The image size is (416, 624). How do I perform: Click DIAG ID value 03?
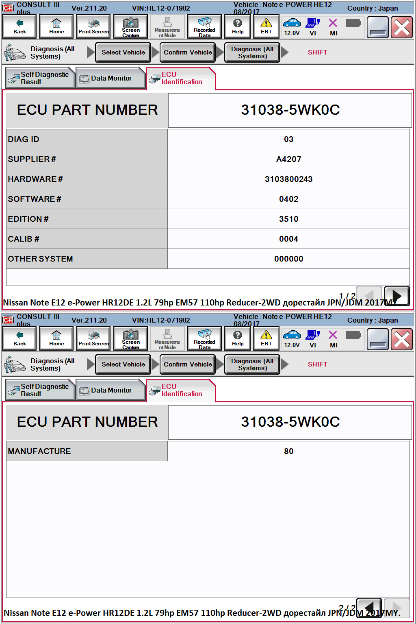pos(288,139)
